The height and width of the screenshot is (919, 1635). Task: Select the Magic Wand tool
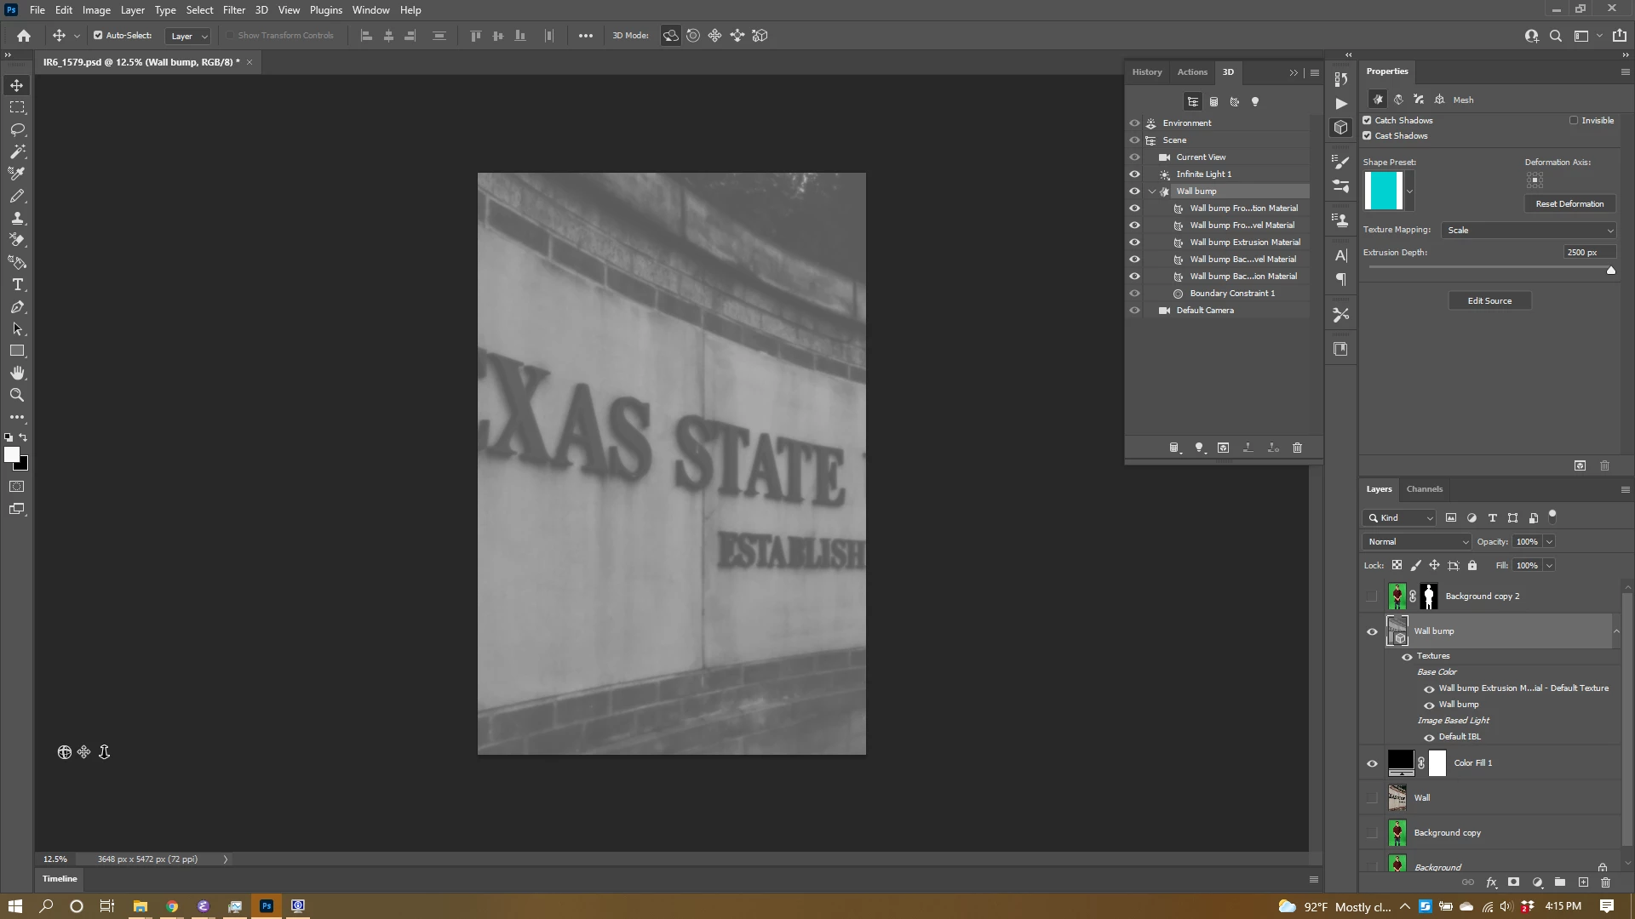pyautogui.click(x=17, y=151)
